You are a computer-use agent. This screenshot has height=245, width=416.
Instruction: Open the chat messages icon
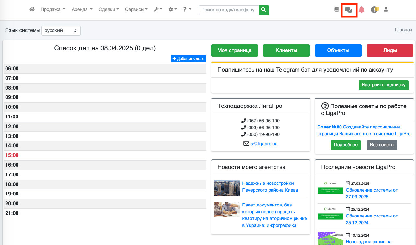tap(349, 10)
